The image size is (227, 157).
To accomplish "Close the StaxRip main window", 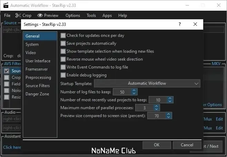I will point(219,6).
